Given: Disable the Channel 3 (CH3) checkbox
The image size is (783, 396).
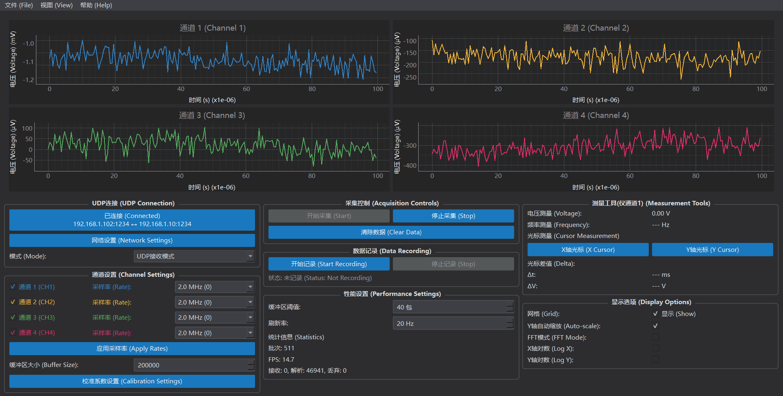Looking at the screenshot, I should pyautogui.click(x=13, y=317).
